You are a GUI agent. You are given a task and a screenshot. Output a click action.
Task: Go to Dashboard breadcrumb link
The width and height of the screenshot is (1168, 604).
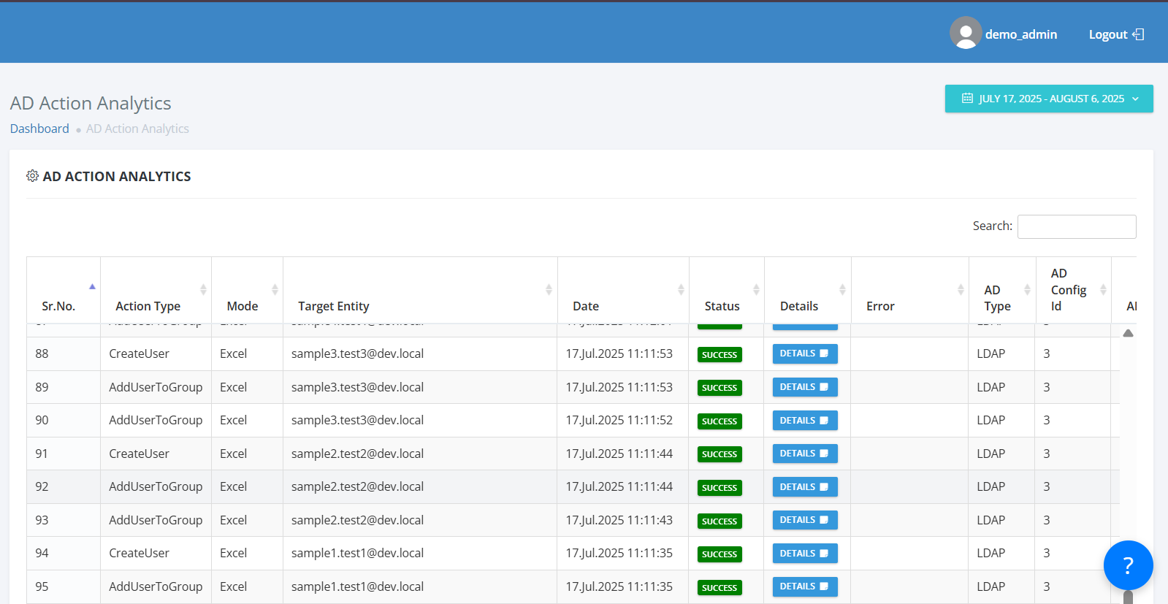tap(39, 129)
